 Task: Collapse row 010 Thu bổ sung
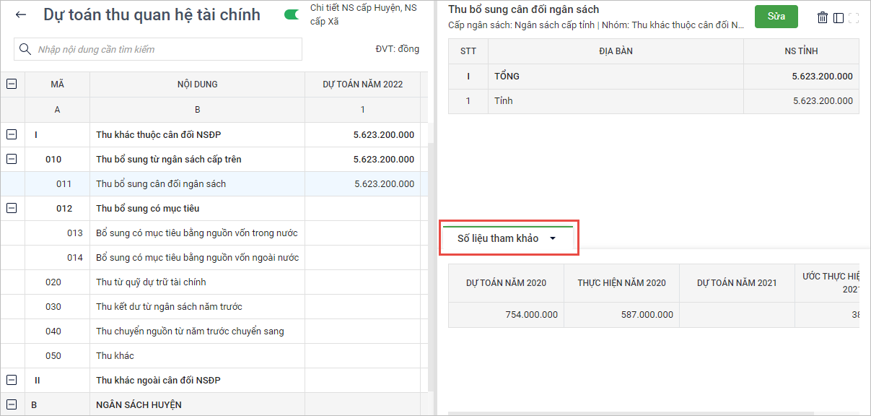pos(12,159)
